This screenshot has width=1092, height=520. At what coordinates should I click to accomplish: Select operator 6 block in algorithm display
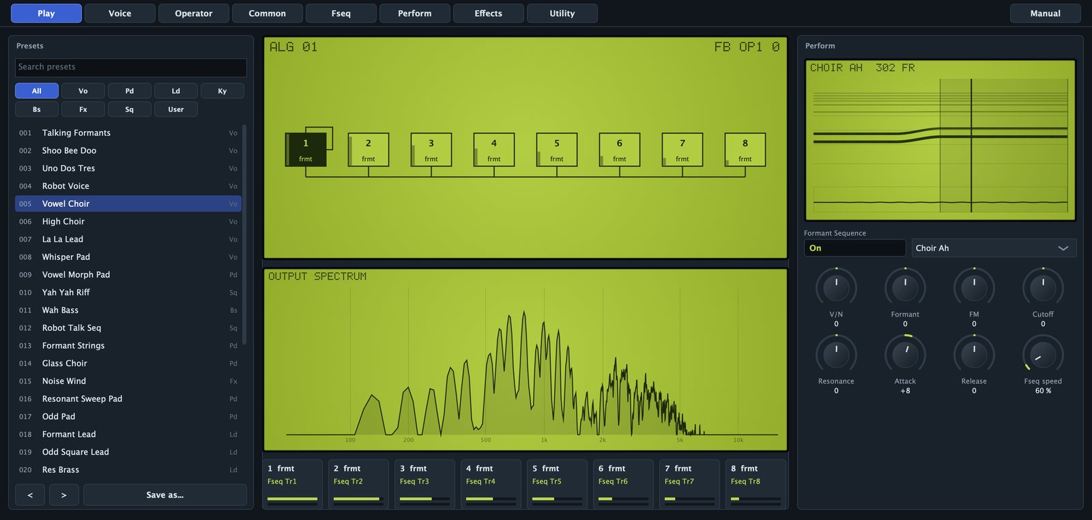point(620,149)
